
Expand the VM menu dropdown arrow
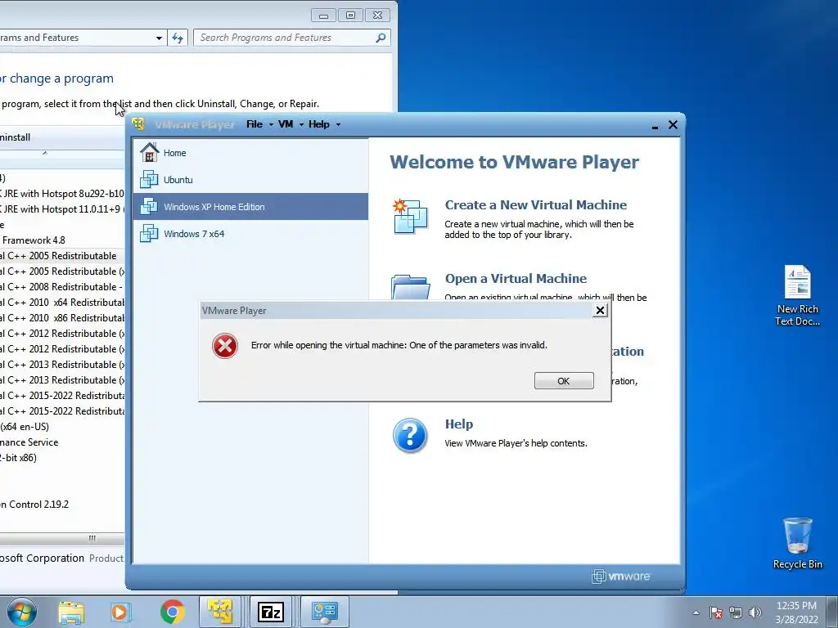click(x=301, y=125)
